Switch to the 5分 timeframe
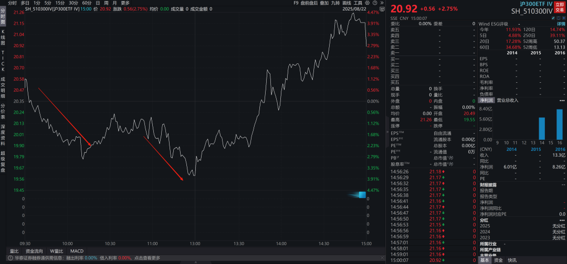The height and width of the screenshot is (264, 567). [48, 3]
